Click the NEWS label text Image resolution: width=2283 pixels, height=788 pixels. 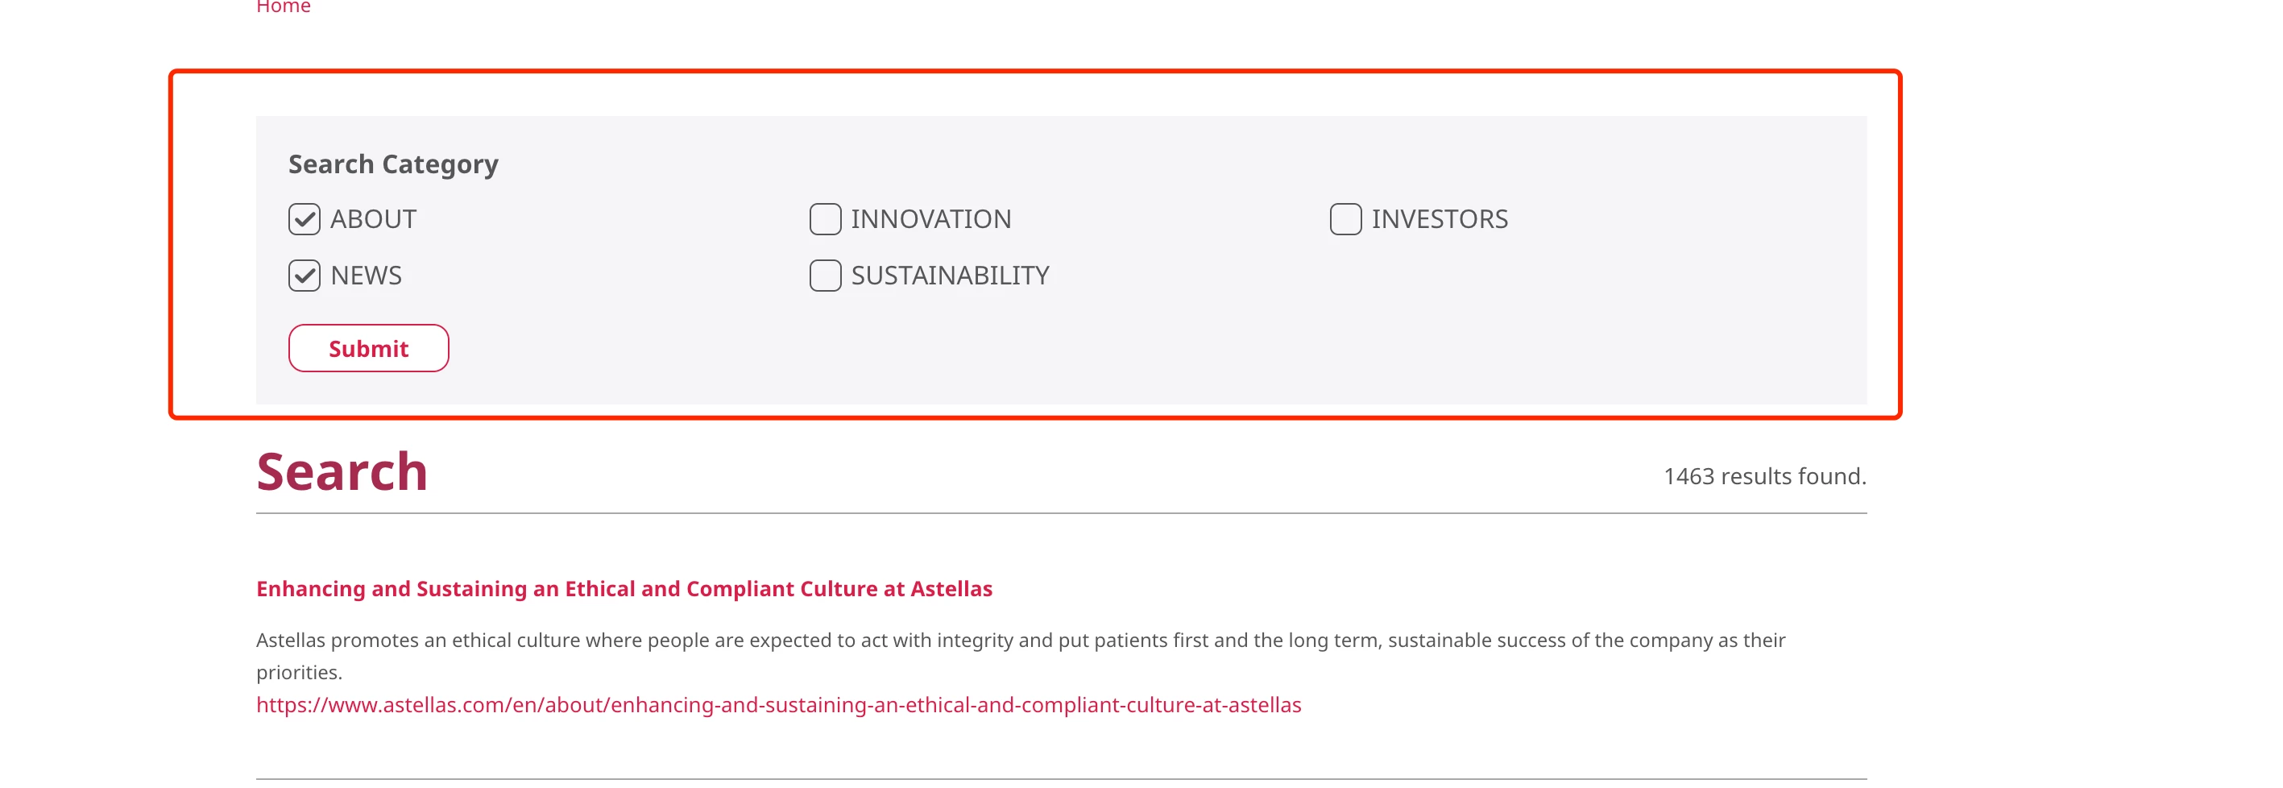tap(366, 276)
